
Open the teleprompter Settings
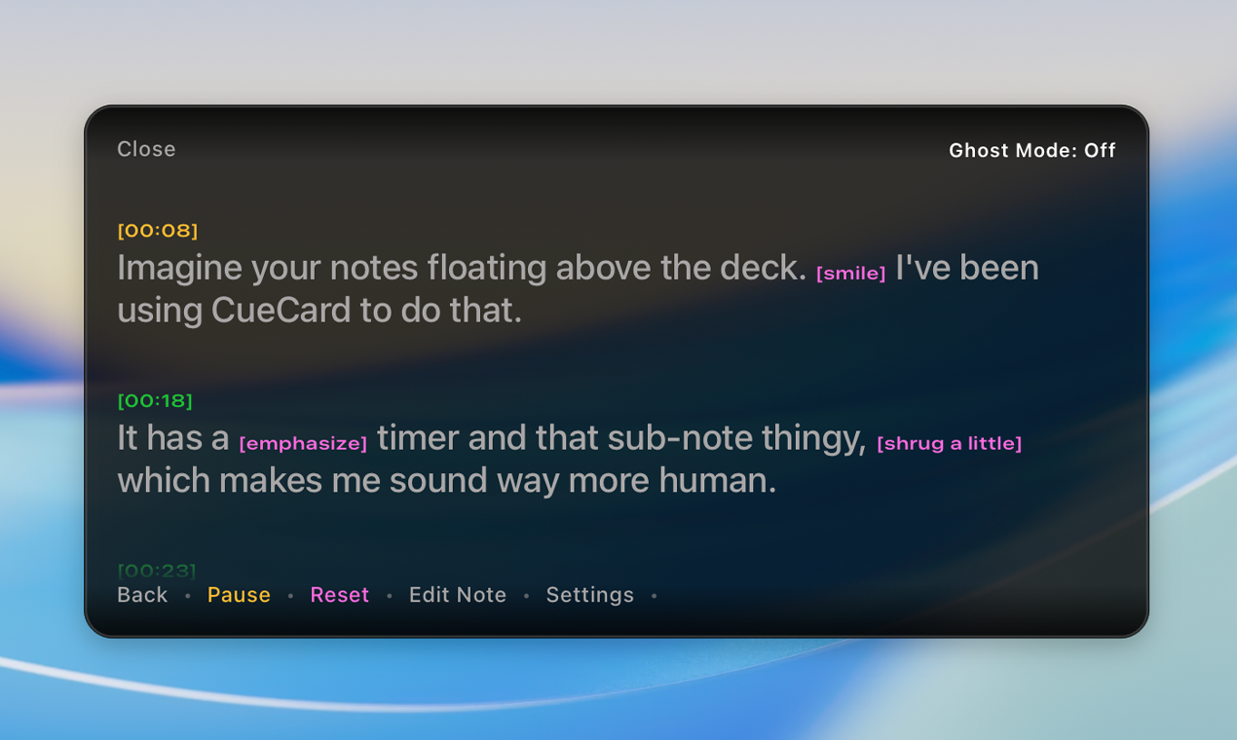click(589, 594)
